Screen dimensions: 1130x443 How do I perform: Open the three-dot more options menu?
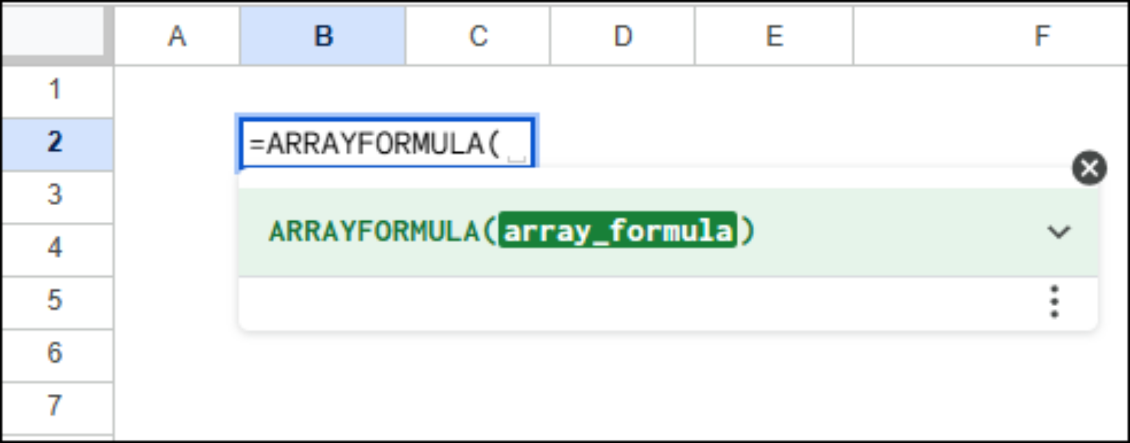tap(1054, 302)
